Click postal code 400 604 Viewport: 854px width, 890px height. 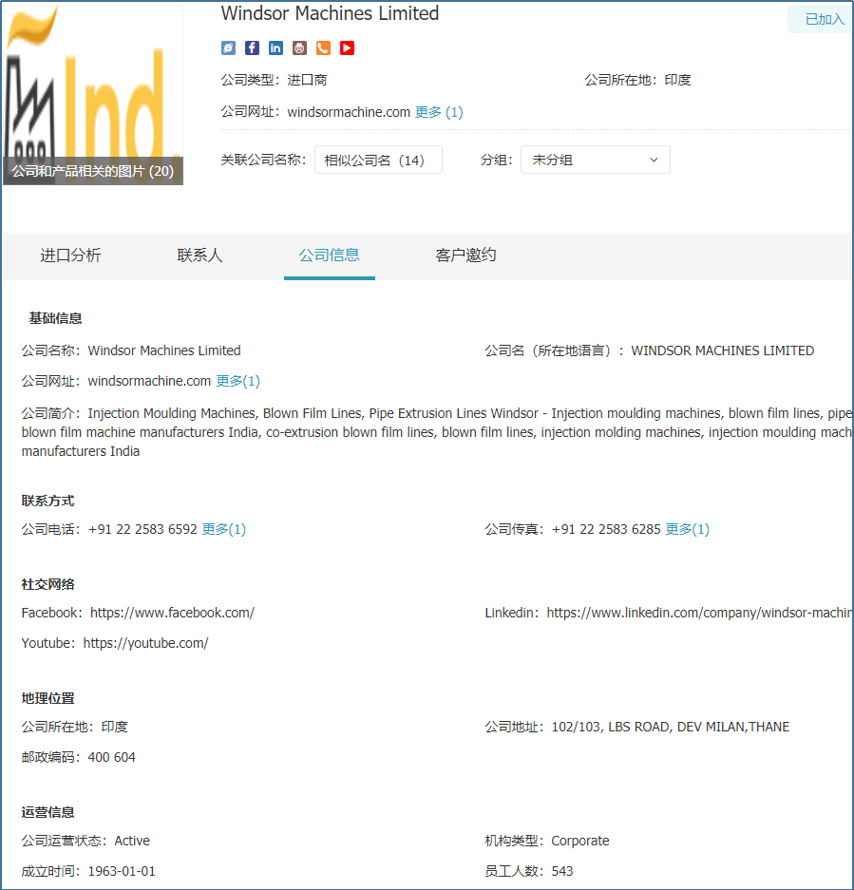tap(112, 757)
